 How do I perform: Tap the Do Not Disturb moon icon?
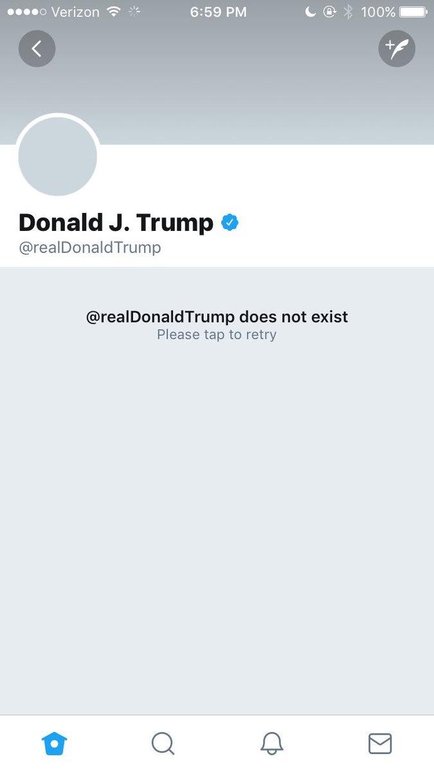[310, 12]
